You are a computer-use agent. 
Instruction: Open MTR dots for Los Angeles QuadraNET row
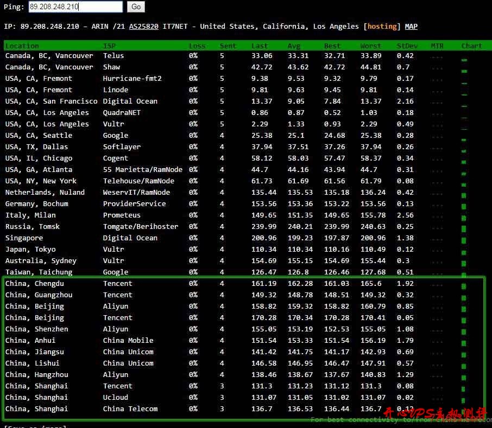[x=437, y=113]
